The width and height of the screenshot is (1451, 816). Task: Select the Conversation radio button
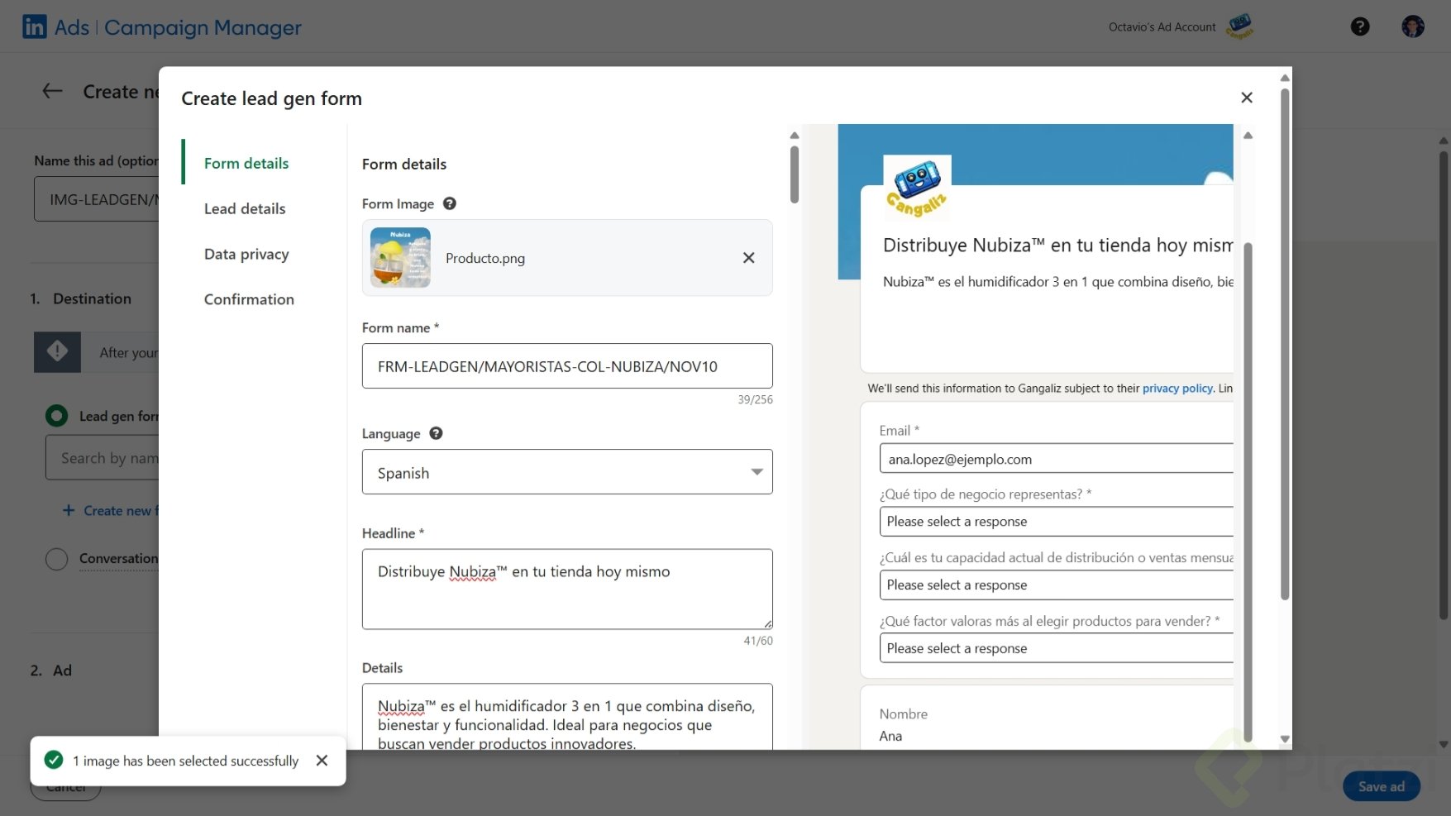(56, 559)
